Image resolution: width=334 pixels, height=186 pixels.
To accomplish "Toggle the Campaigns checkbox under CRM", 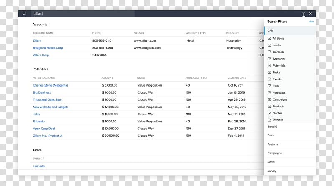I will point(269,99).
